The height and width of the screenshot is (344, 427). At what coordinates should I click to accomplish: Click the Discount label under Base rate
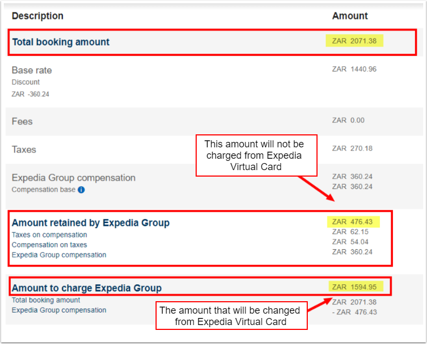[x=25, y=82]
